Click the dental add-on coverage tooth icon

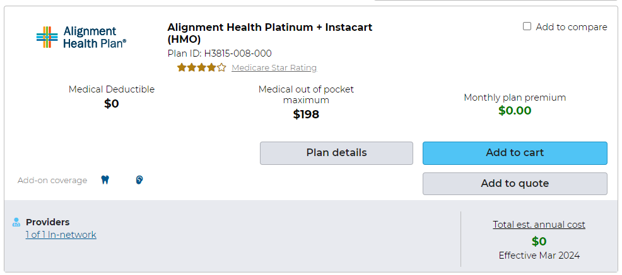point(105,180)
